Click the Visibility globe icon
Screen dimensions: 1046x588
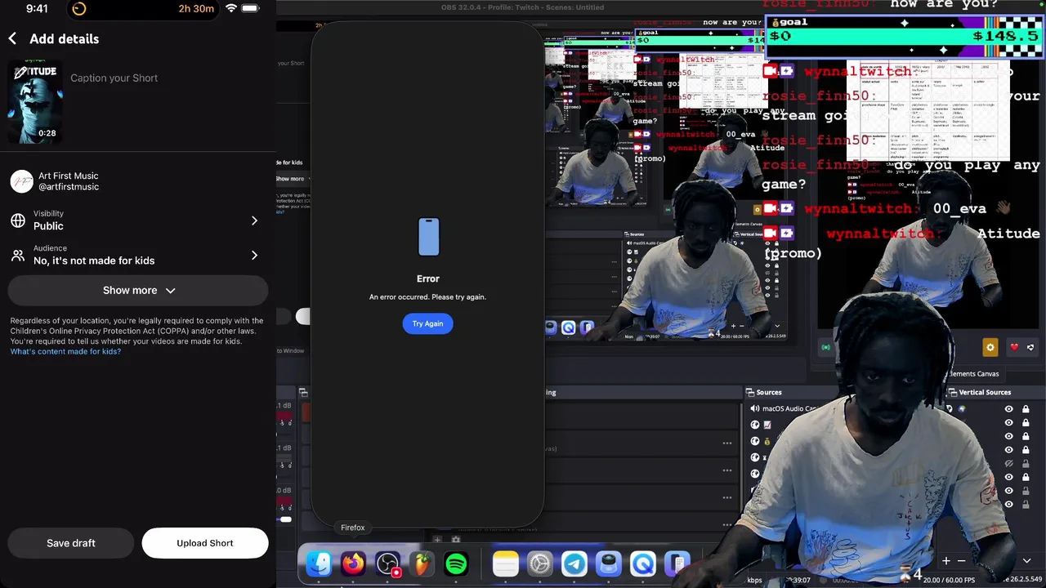click(x=18, y=220)
